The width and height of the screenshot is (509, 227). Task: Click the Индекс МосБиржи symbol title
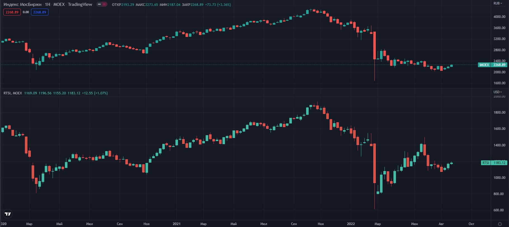click(x=22, y=4)
